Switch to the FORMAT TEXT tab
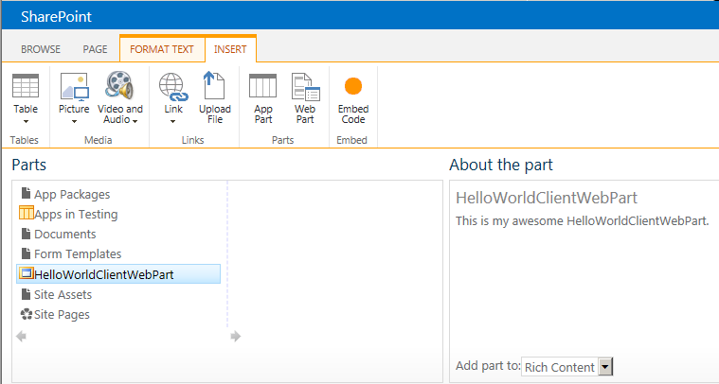 [162, 49]
